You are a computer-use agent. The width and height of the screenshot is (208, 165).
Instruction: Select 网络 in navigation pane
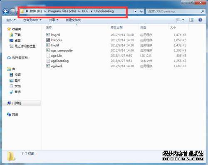[15, 114]
